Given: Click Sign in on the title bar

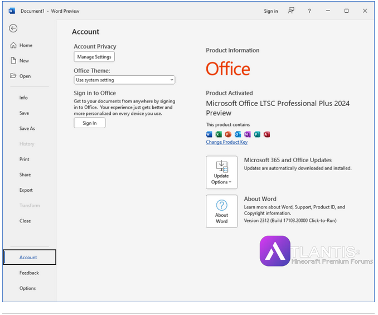Looking at the screenshot, I should click(x=271, y=11).
